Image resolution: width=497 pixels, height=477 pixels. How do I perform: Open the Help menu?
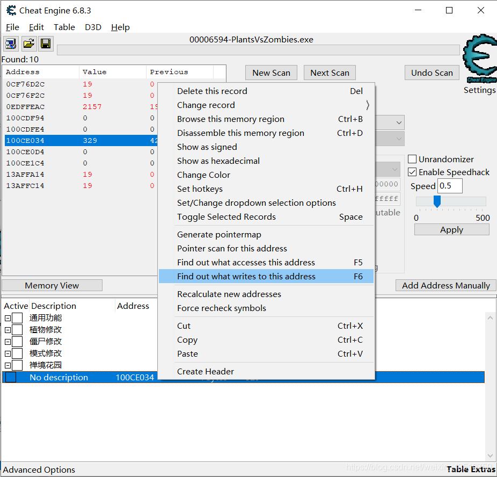[x=120, y=27]
